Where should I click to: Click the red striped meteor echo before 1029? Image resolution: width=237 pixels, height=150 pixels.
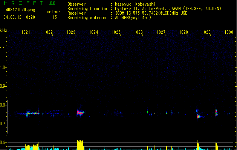pos(198,115)
